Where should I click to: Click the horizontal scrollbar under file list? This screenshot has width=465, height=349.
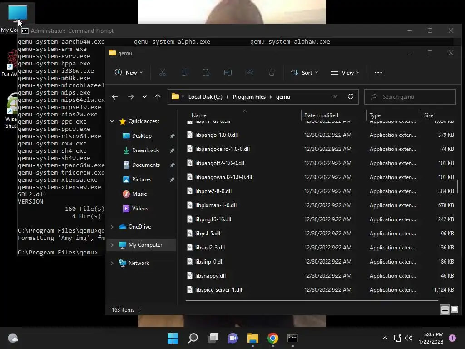tap(312, 301)
